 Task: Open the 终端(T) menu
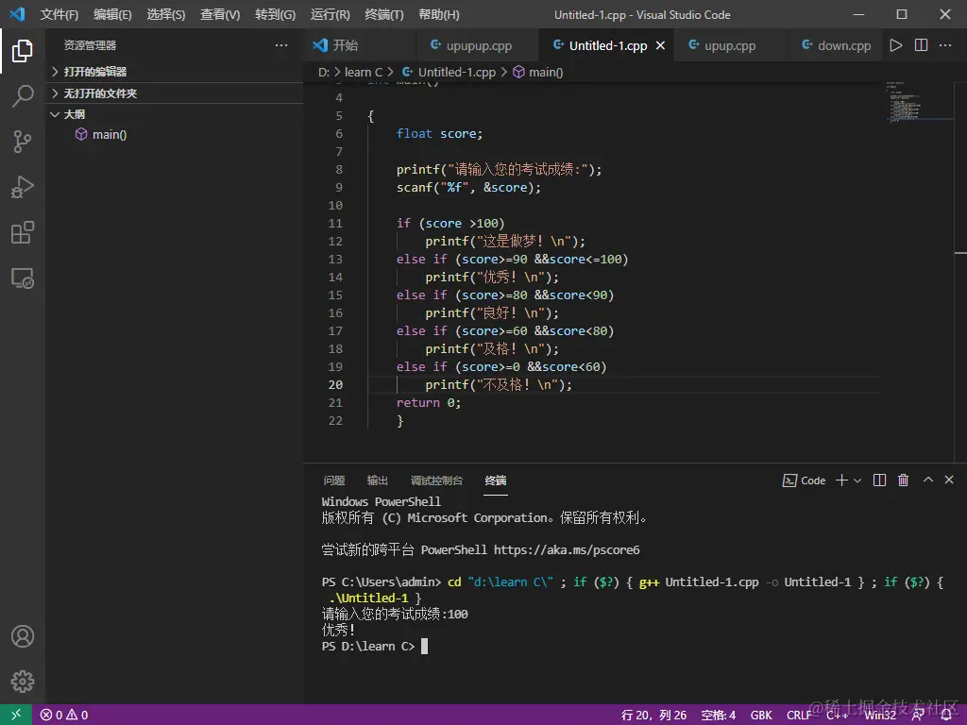coord(383,14)
